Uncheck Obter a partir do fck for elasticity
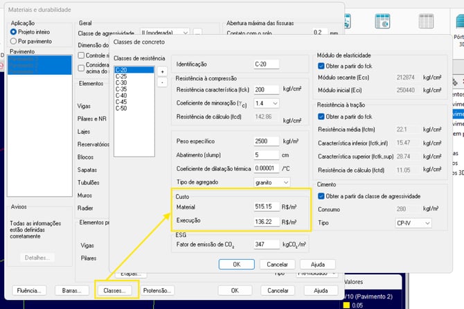The image size is (464, 309). coord(321,66)
